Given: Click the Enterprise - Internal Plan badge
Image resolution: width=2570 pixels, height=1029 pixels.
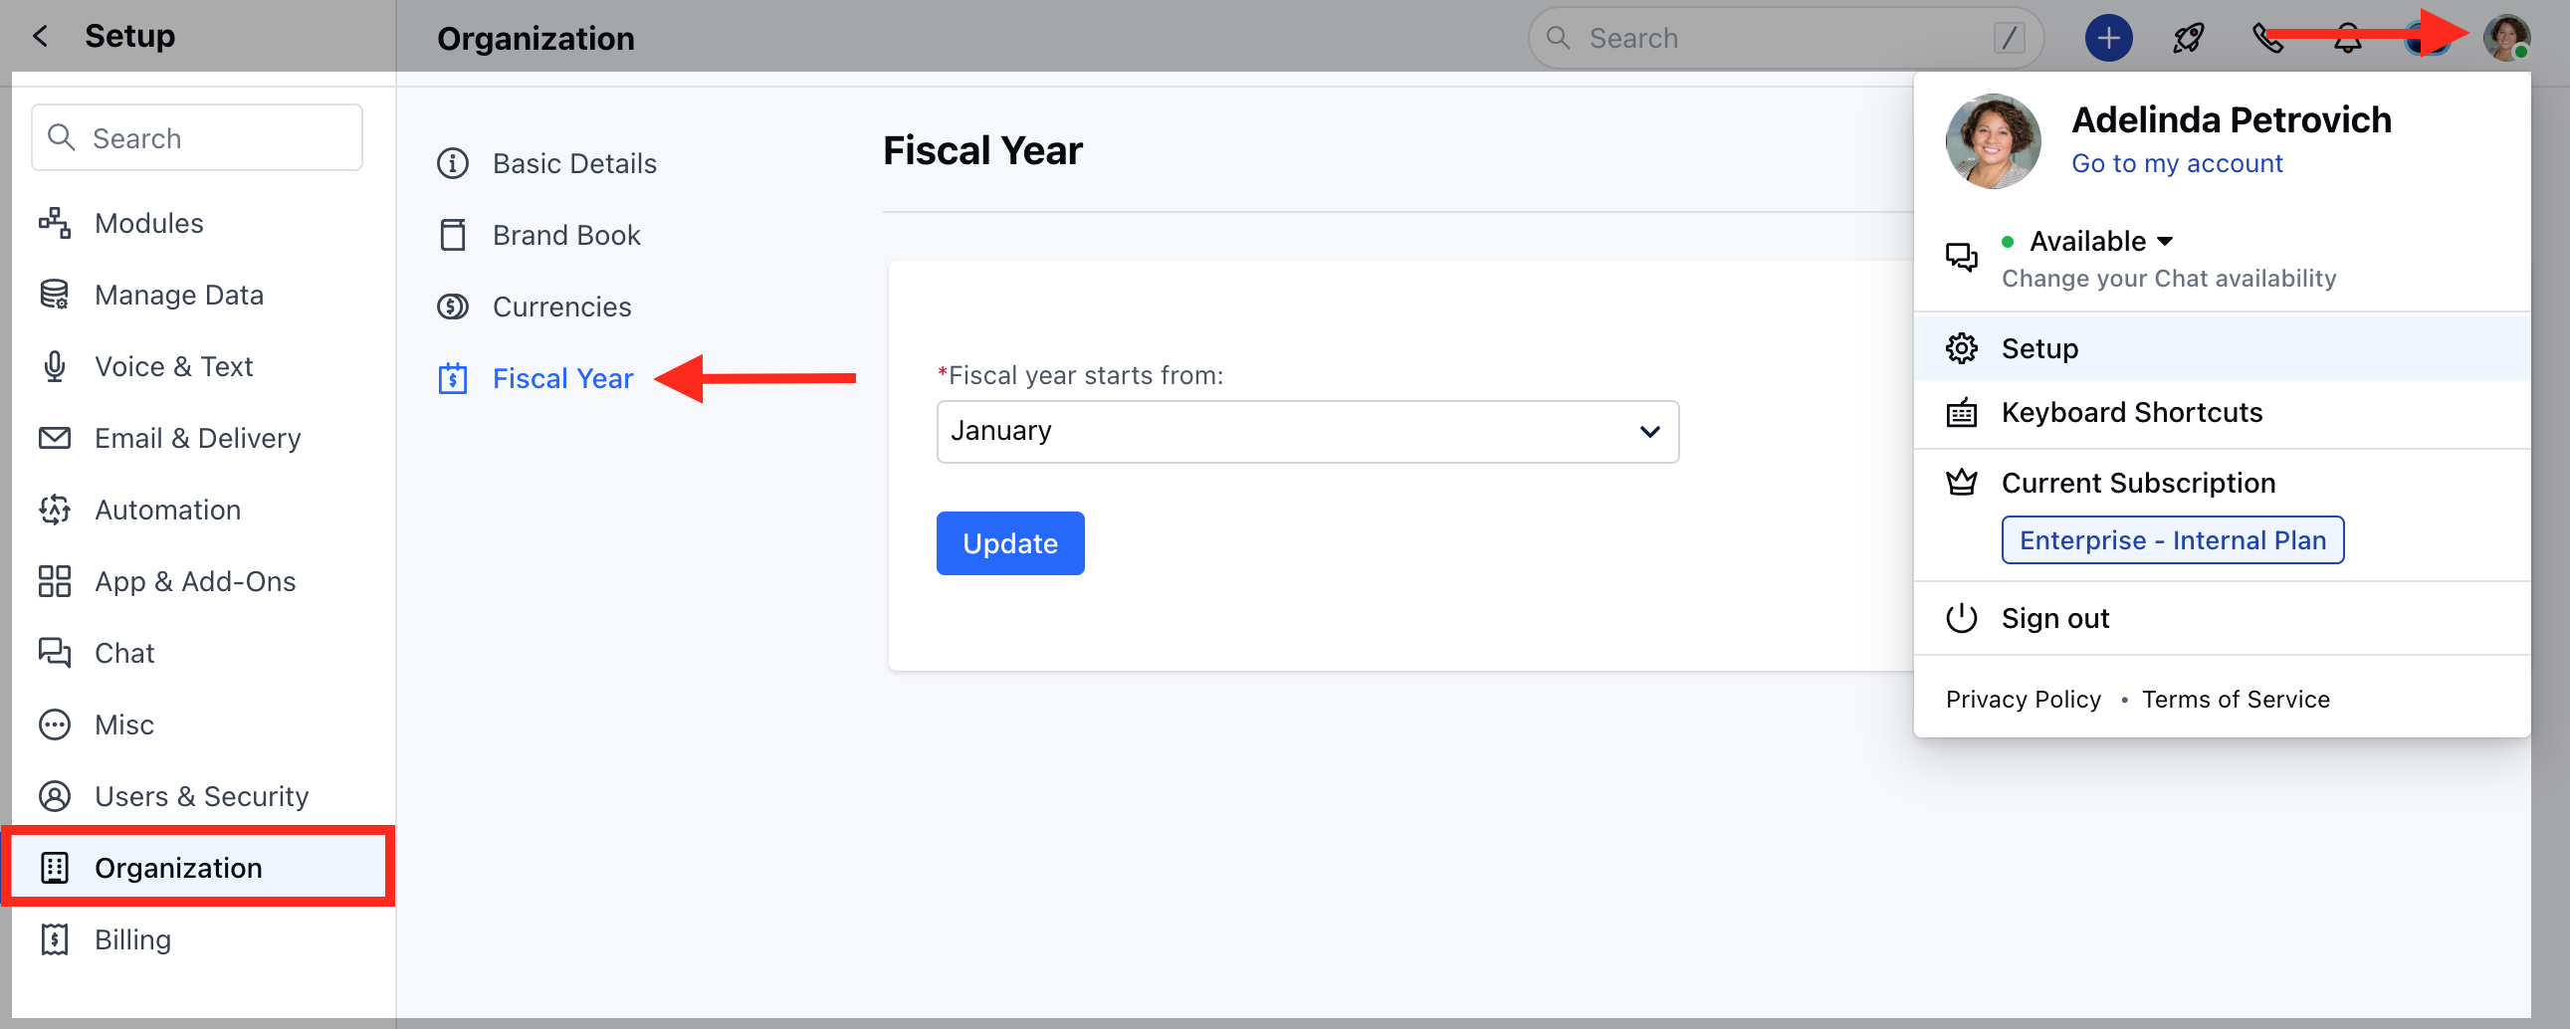Looking at the screenshot, I should coord(2172,539).
